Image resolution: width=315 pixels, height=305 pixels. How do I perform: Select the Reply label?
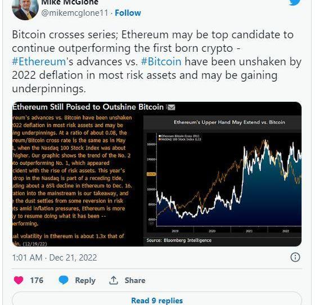coord(85,281)
